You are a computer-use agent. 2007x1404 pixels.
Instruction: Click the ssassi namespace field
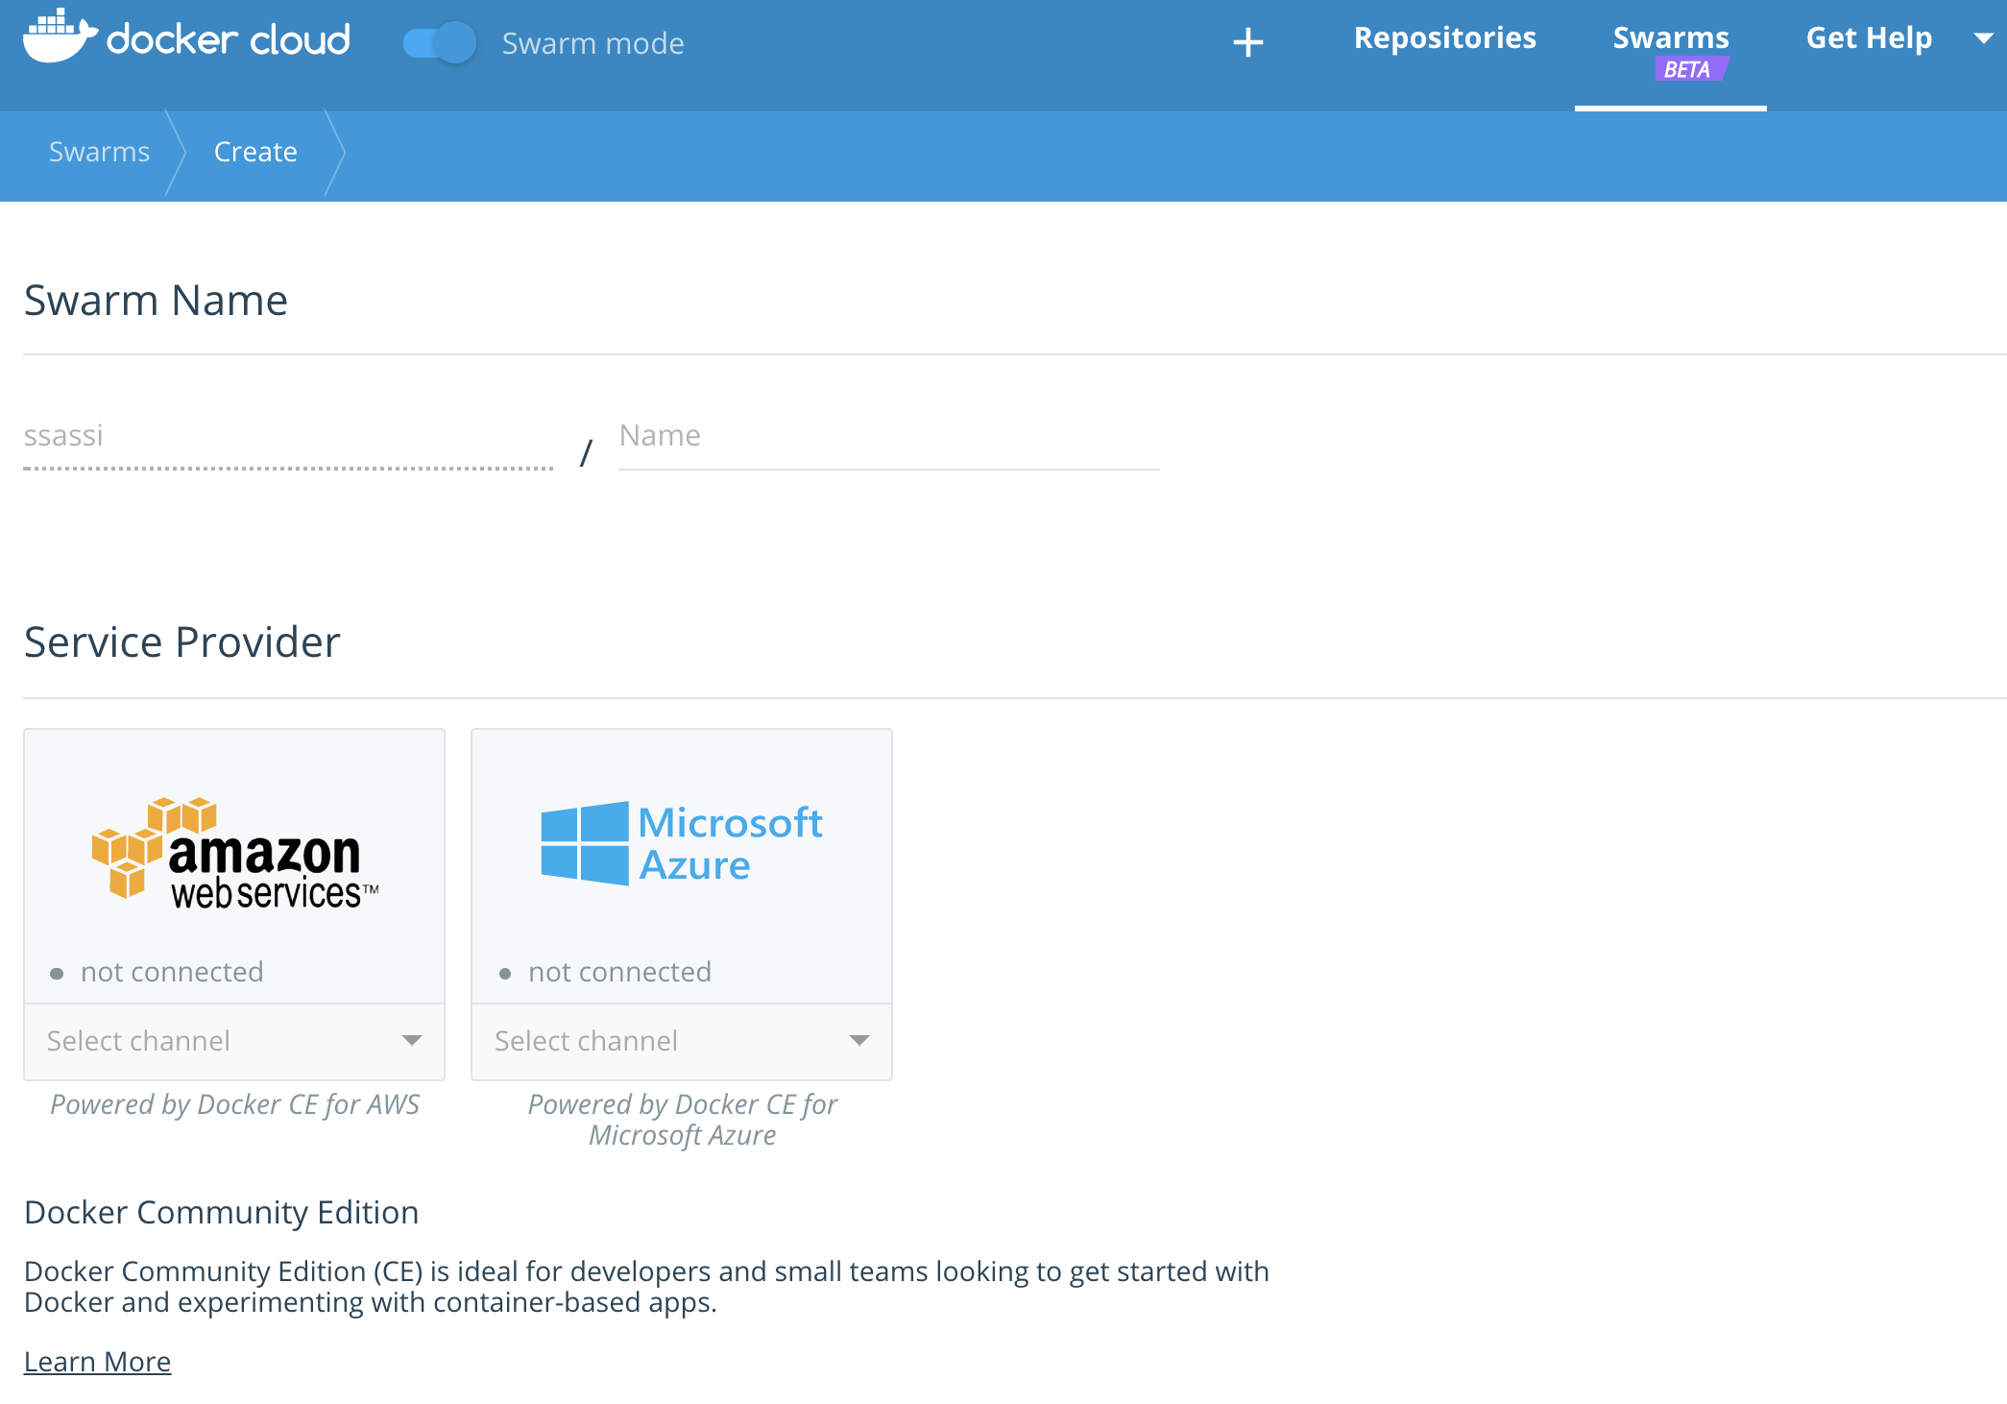288,437
